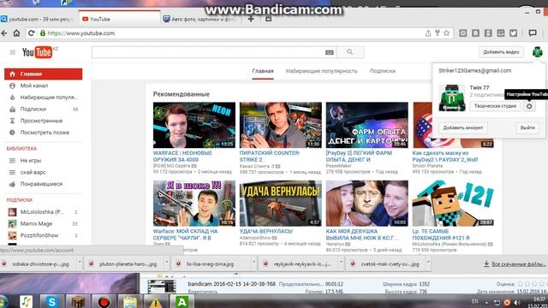The width and height of the screenshot is (548, 308).
Task: Open the Warface МОЙ СКЛАД video title
Action: pyautogui.click(x=185, y=234)
